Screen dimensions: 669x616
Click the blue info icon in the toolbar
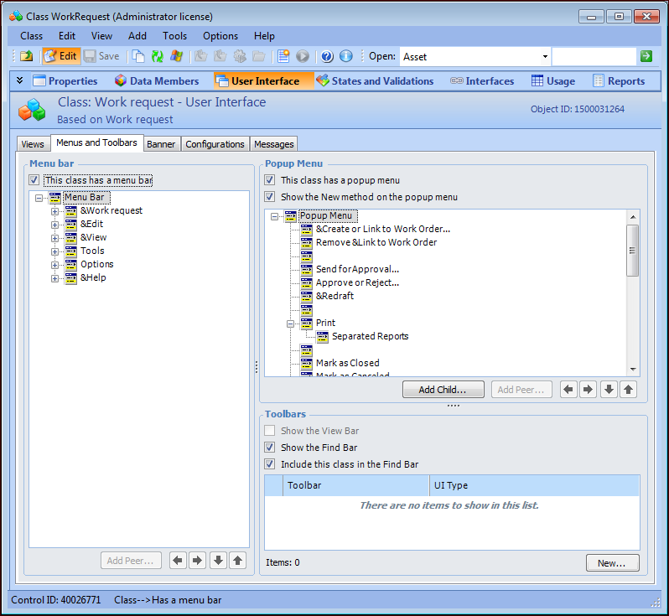[x=345, y=56]
